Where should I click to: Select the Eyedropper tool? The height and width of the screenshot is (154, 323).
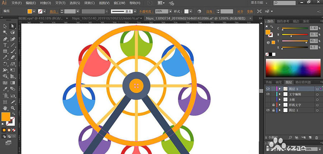click(x=5, y=89)
